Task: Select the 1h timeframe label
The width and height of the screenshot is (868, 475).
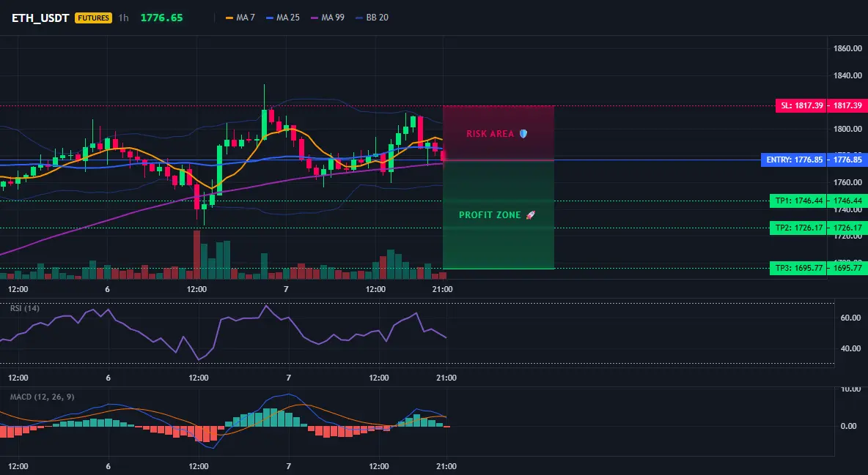Action: 123,18
